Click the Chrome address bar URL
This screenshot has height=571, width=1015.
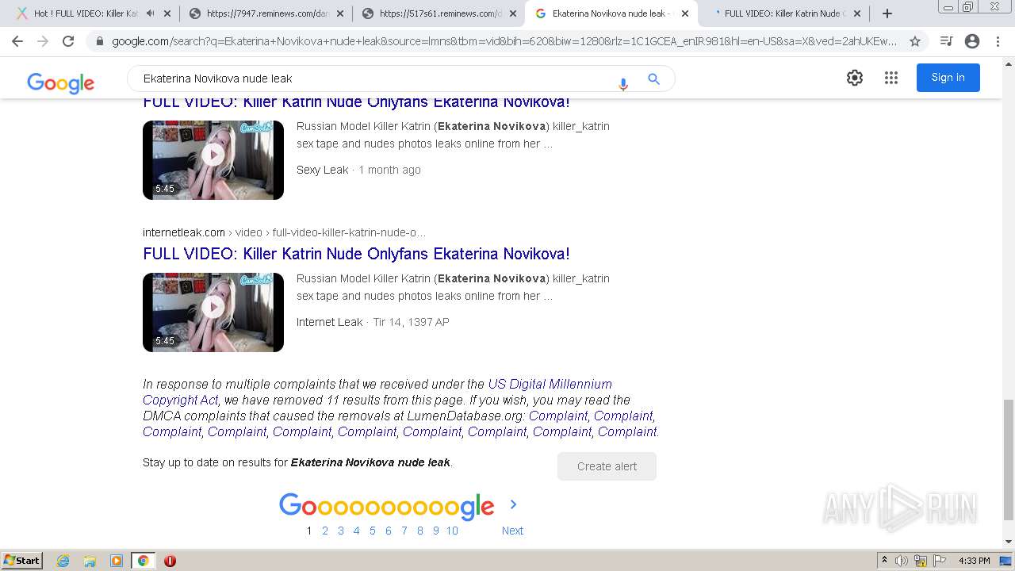(504, 41)
